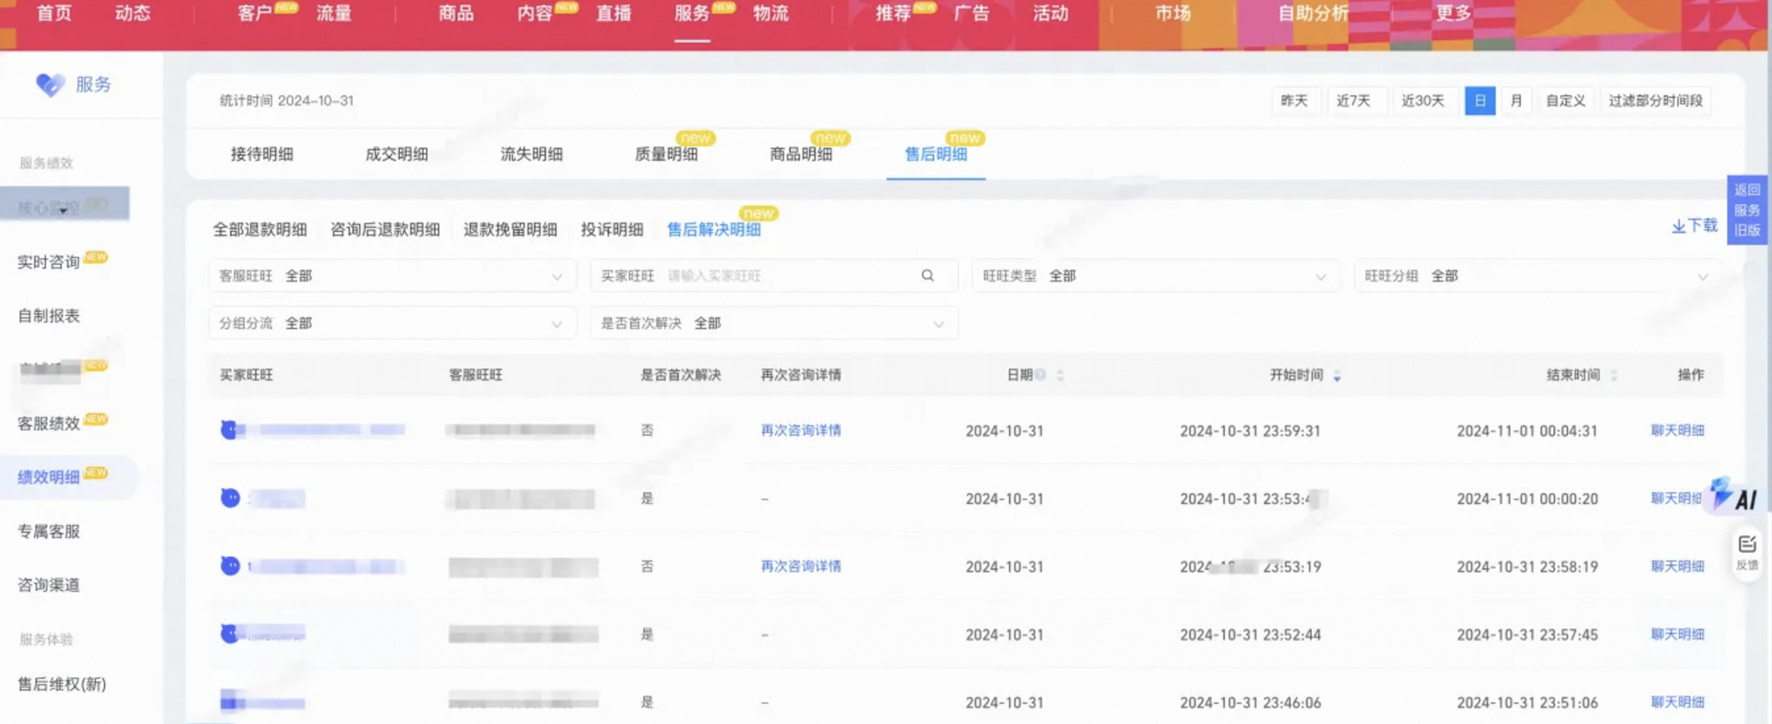Open 市场 in top navigation

point(1173,14)
